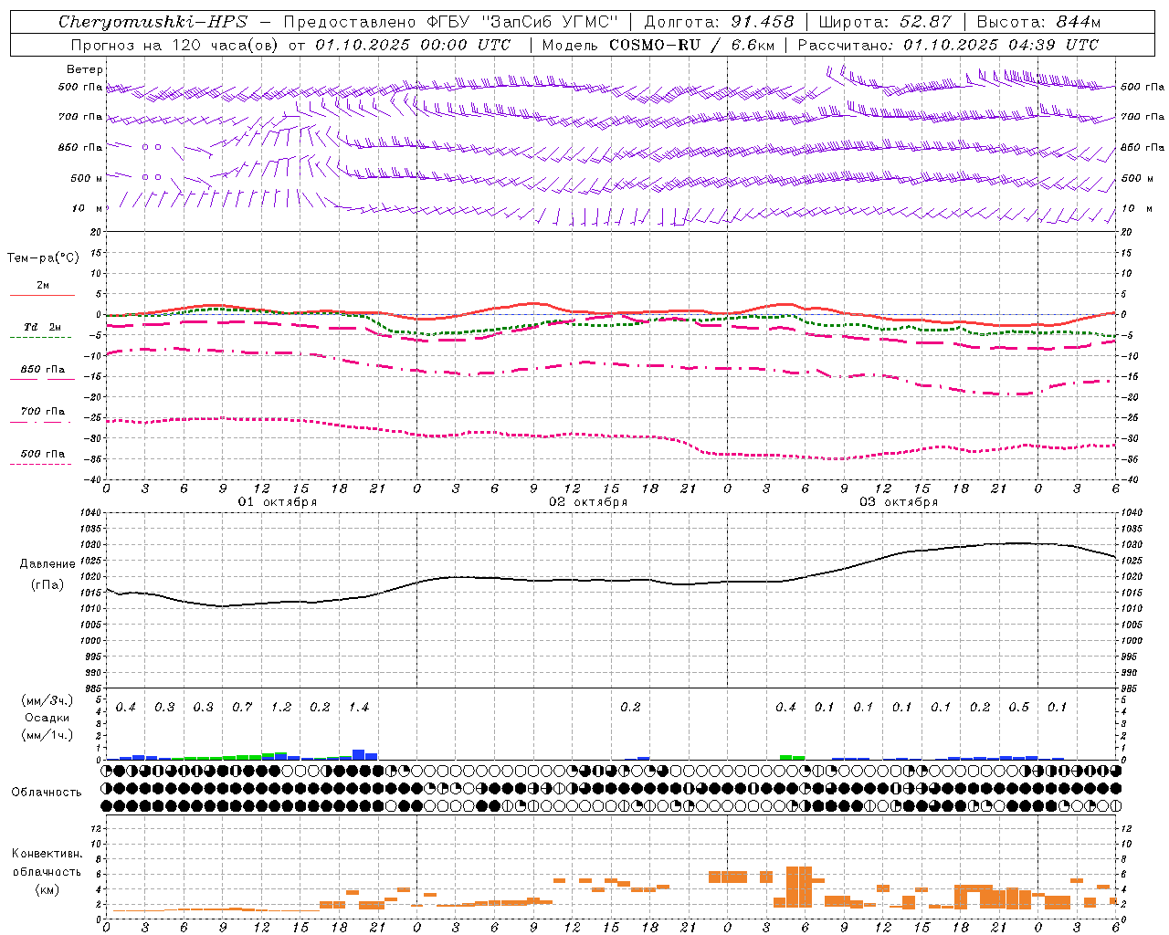The image size is (1169, 935).
Task: Click the Долгота: 91.458 value
Action: click(x=720, y=22)
